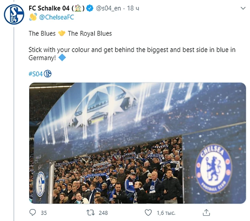Open the Schalke 04 profile avatar

pos(14,14)
